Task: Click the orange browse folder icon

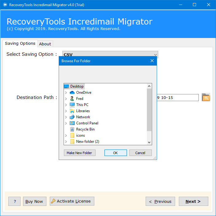Action: [206, 97]
